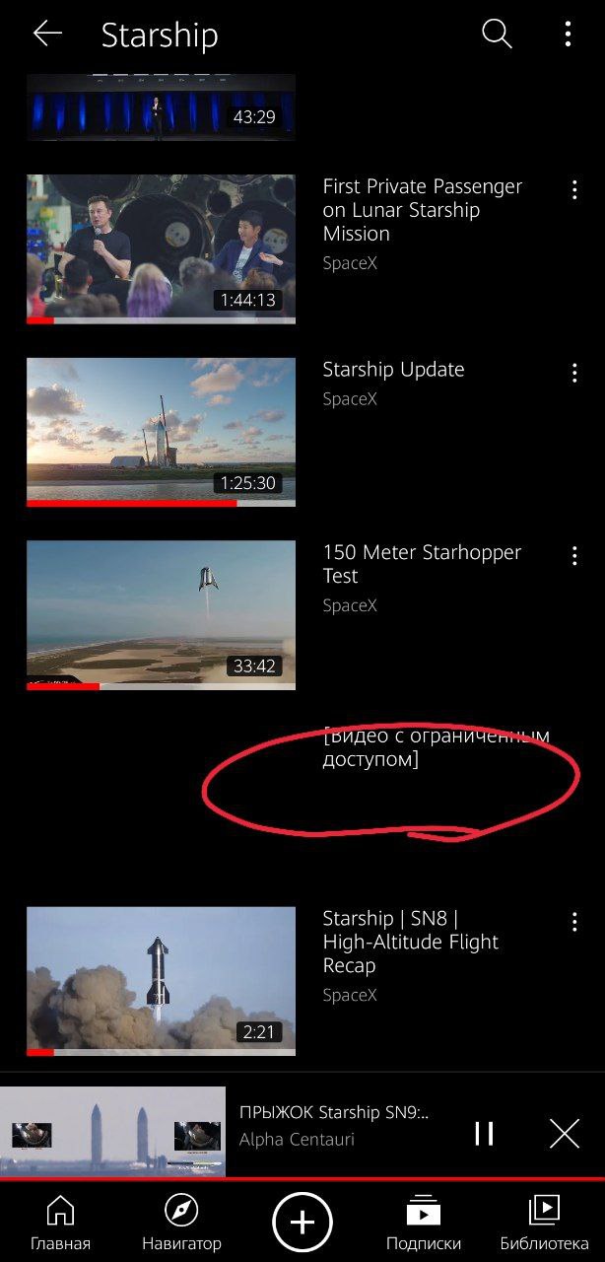Tap the 43:29 video thumbnail at top
This screenshot has width=605, height=1262.
point(161,106)
